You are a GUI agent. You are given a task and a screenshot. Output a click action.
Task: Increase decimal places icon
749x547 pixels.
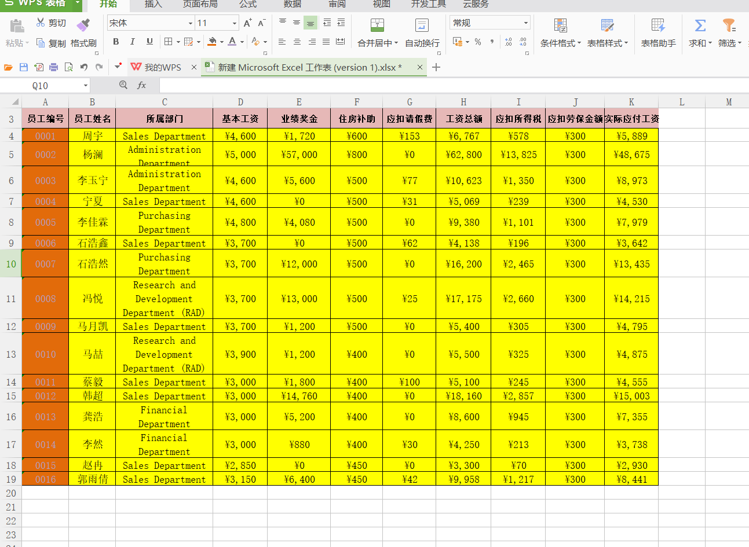[x=508, y=42]
